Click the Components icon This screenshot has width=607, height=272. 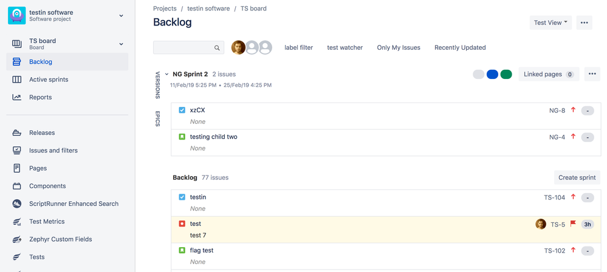tap(16, 186)
